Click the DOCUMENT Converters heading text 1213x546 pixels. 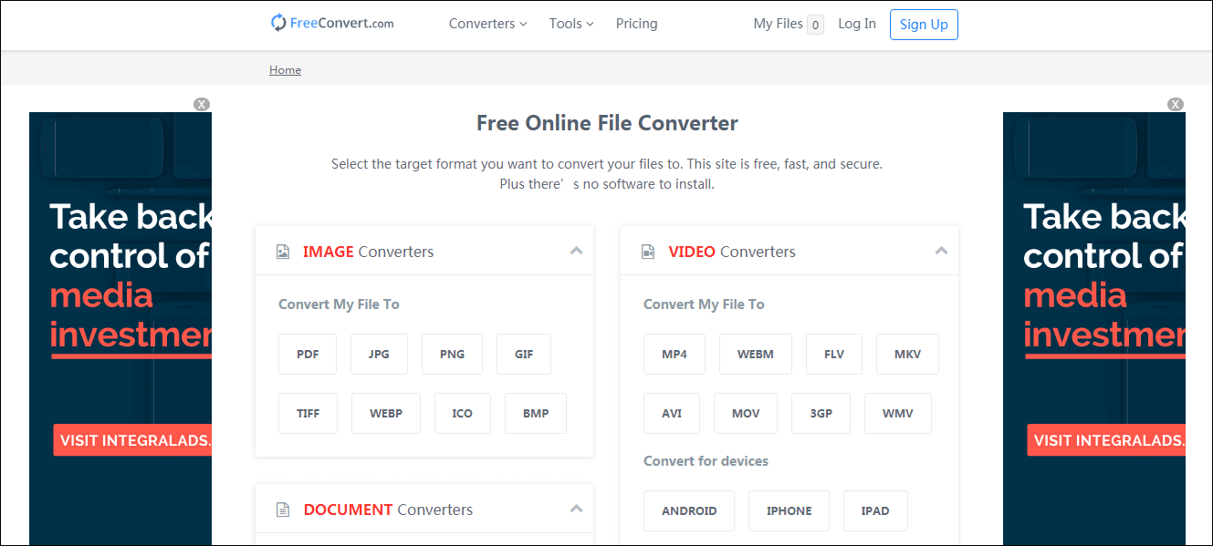(388, 510)
